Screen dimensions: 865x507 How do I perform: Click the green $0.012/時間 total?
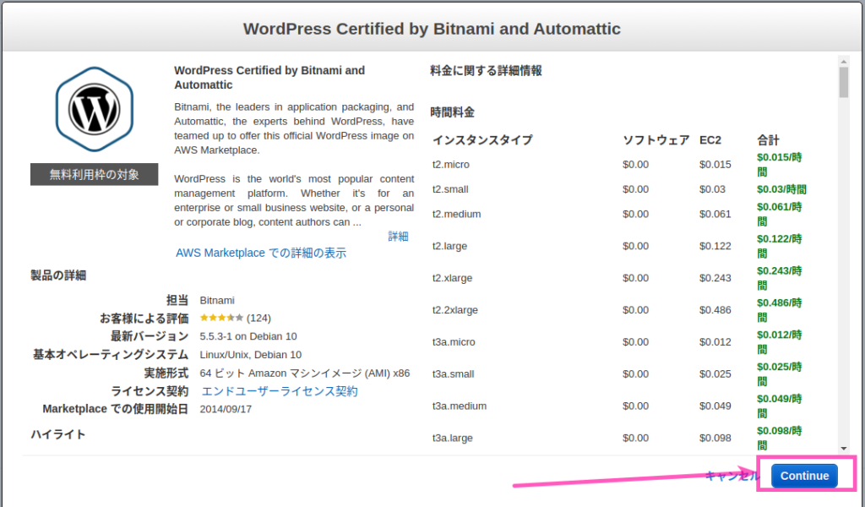click(x=779, y=342)
